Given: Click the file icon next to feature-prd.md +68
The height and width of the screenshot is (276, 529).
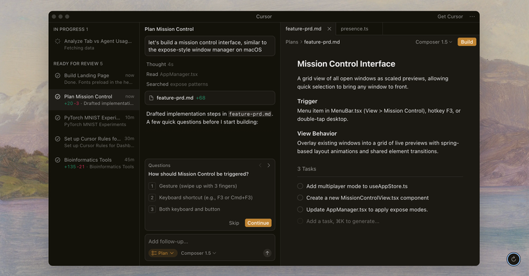Looking at the screenshot, I should pyautogui.click(x=151, y=98).
